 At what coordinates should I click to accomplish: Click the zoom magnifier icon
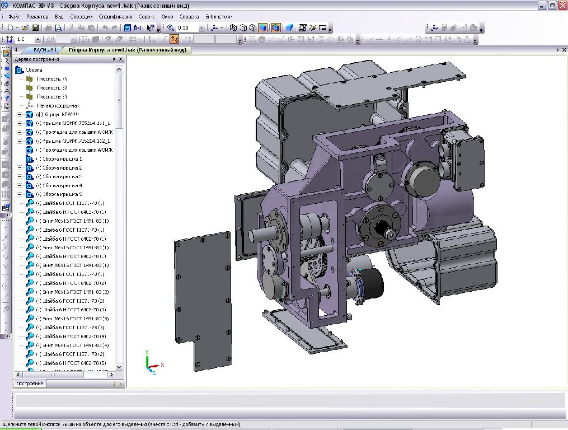pyautogui.click(x=171, y=27)
